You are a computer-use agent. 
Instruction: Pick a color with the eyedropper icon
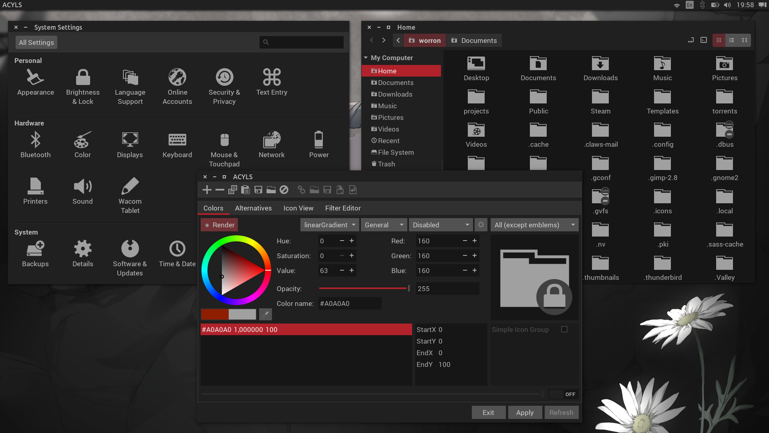coord(266,314)
